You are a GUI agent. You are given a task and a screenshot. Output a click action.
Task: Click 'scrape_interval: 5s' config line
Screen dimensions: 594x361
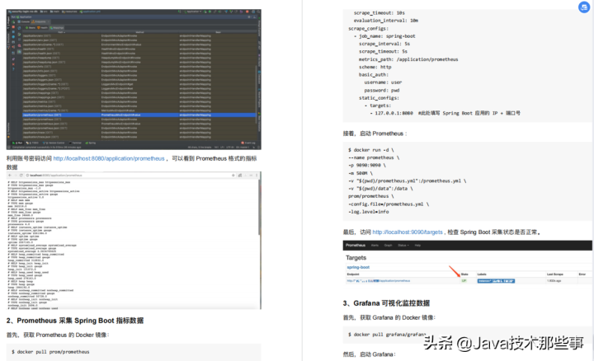click(x=384, y=44)
